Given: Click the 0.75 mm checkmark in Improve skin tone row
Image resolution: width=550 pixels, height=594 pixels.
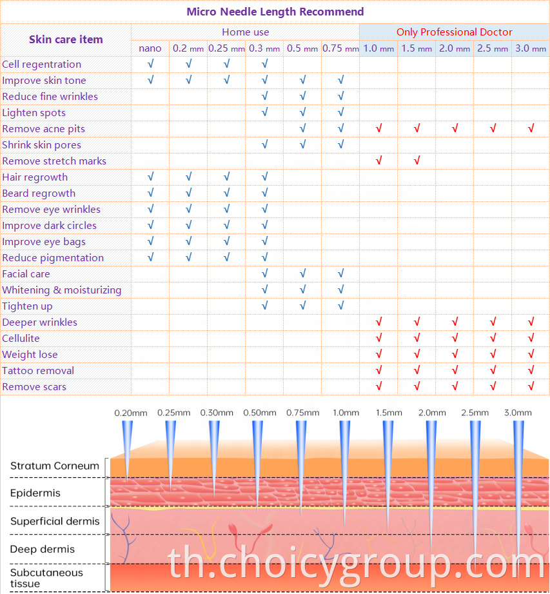Looking at the screenshot, I should [340, 79].
